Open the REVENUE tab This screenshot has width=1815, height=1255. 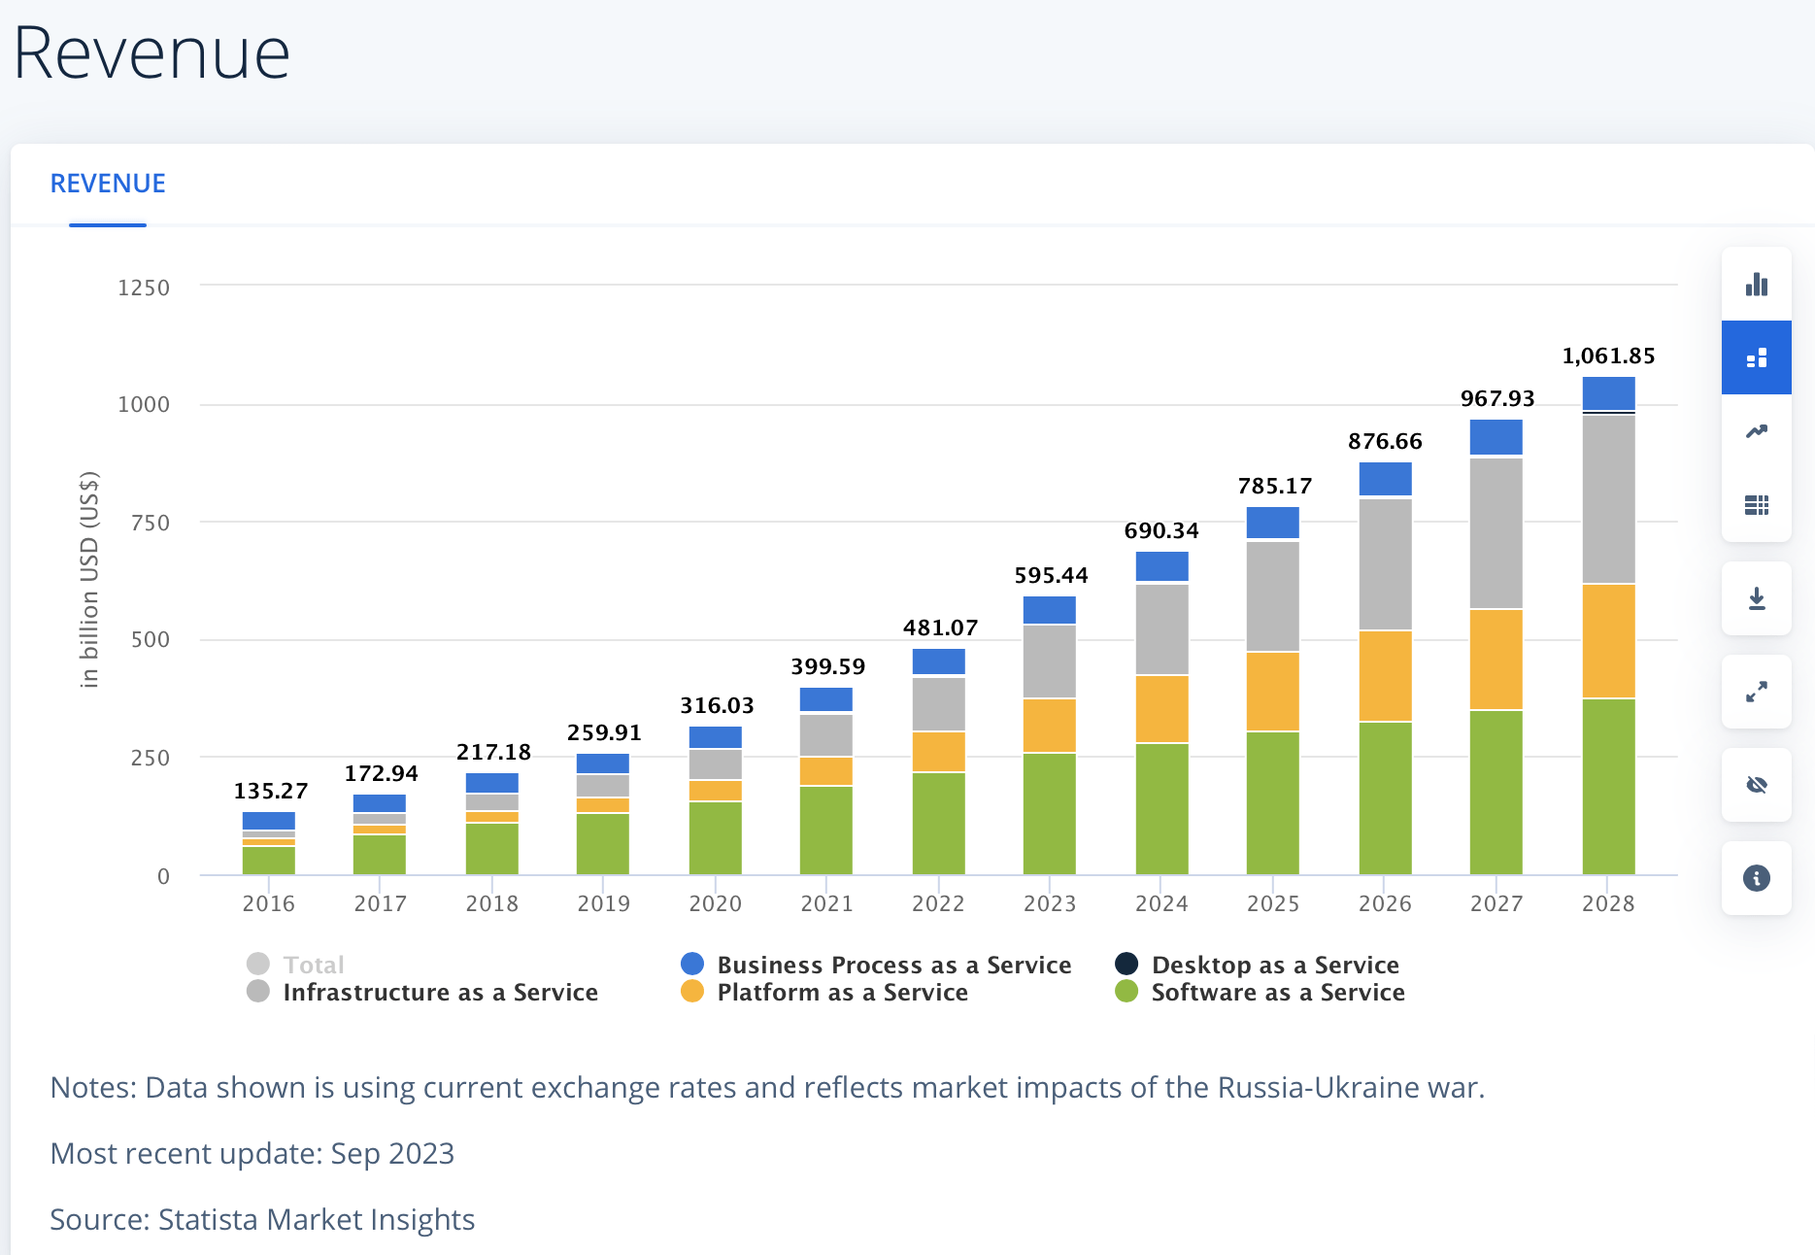108,184
